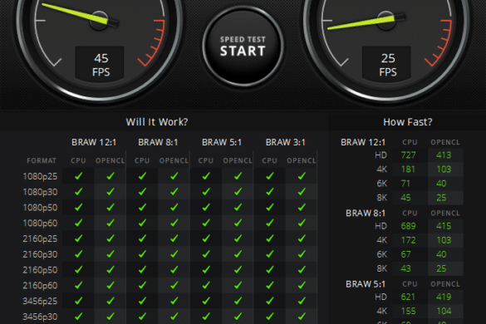
Task: Select the 3456p25 format row label
Action: click(x=40, y=301)
